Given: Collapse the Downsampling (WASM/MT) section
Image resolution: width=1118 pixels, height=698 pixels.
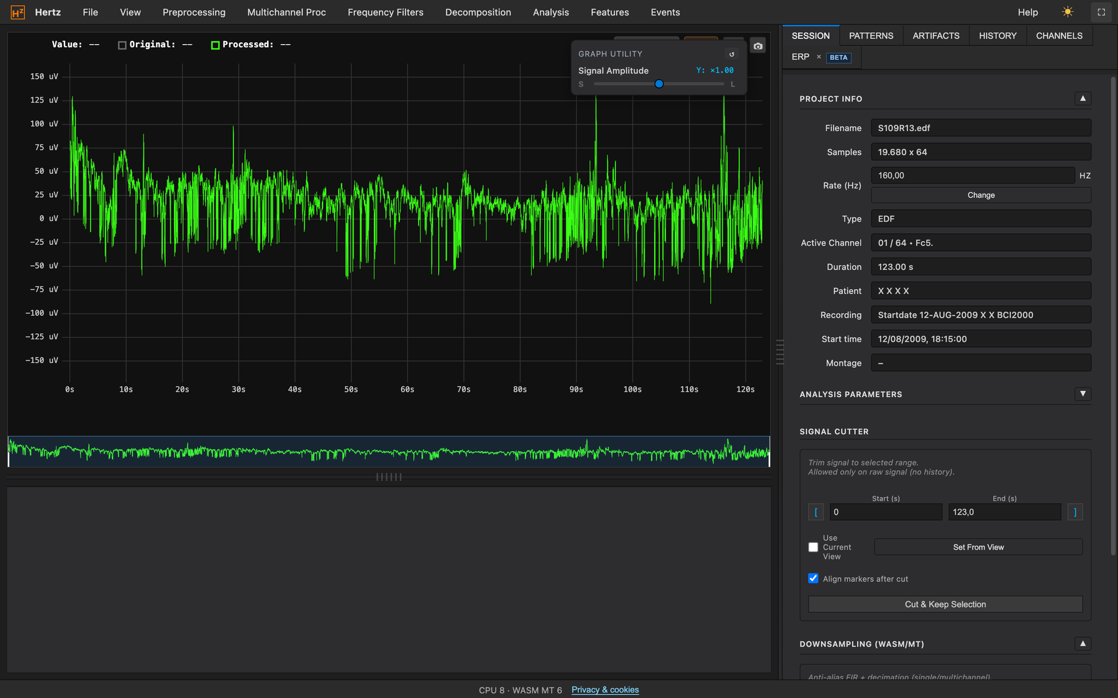Looking at the screenshot, I should pyautogui.click(x=1083, y=644).
